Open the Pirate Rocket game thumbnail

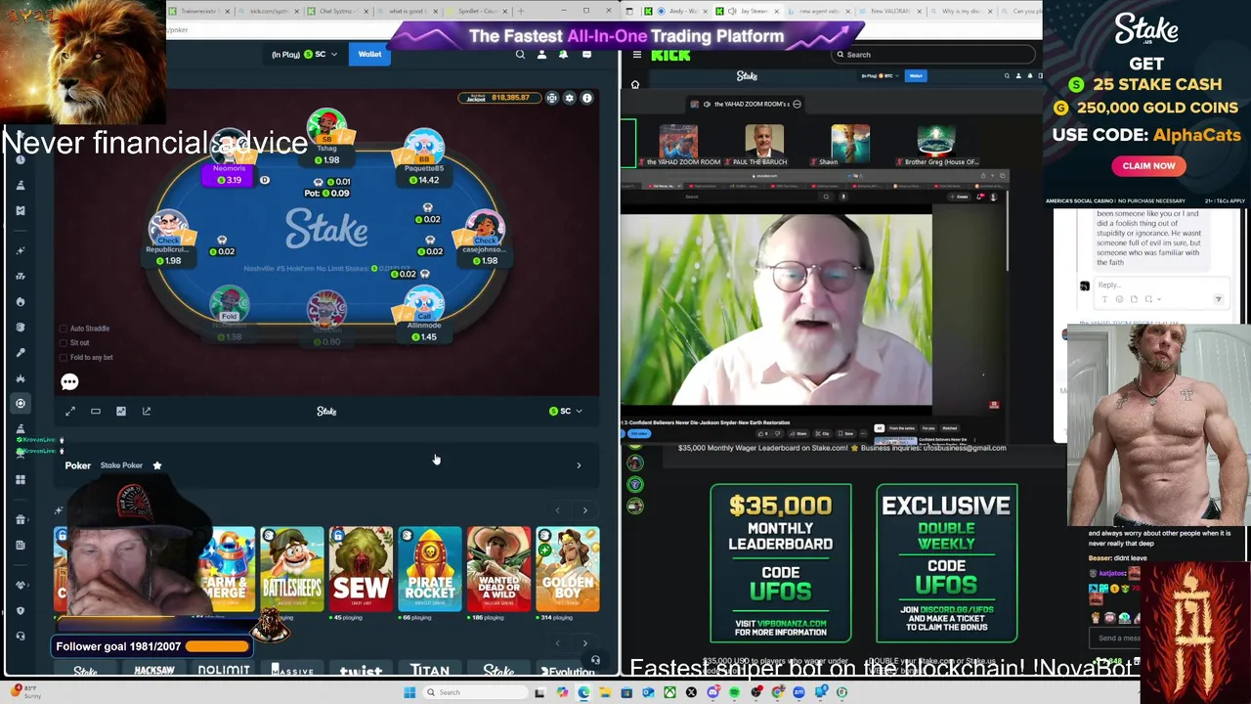(x=430, y=569)
